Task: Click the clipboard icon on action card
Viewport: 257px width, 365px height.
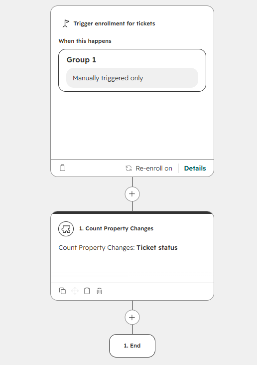Action: [x=87, y=291]
